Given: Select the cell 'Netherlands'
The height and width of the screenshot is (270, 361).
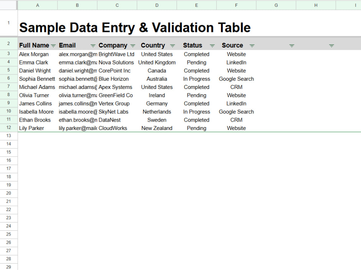Looking at the screenshot, I should pyautogui.click(x=157, y=112).
